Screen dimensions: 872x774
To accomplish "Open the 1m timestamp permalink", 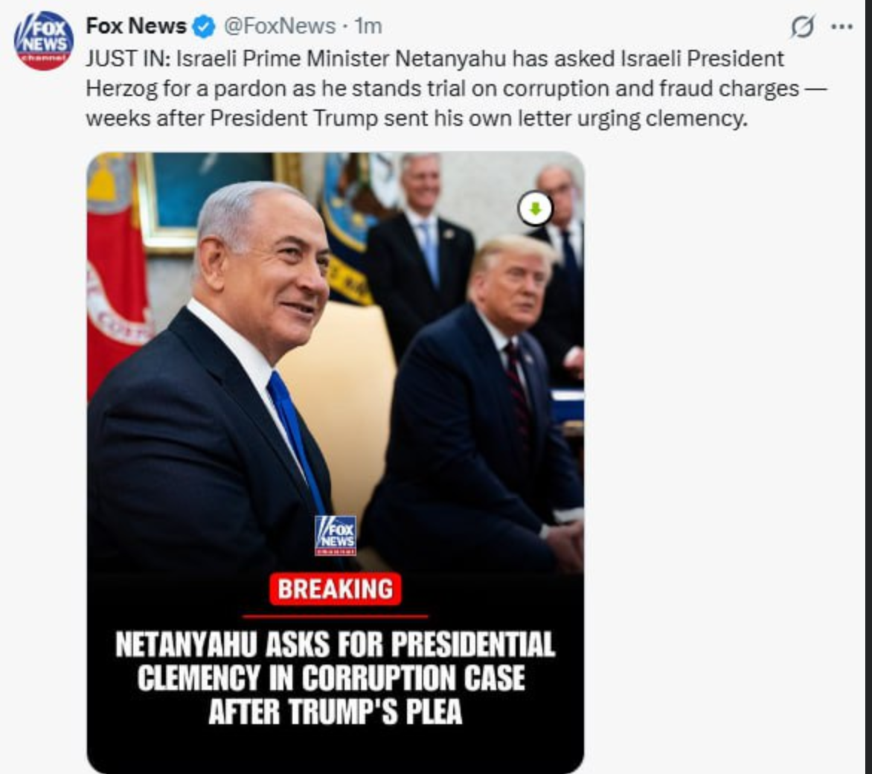I will click(x=368, y=26).
